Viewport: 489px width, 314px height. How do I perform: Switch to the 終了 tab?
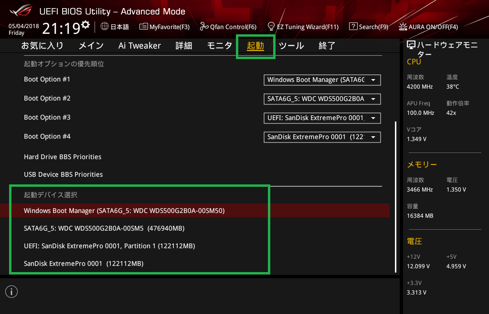(327, 46)
